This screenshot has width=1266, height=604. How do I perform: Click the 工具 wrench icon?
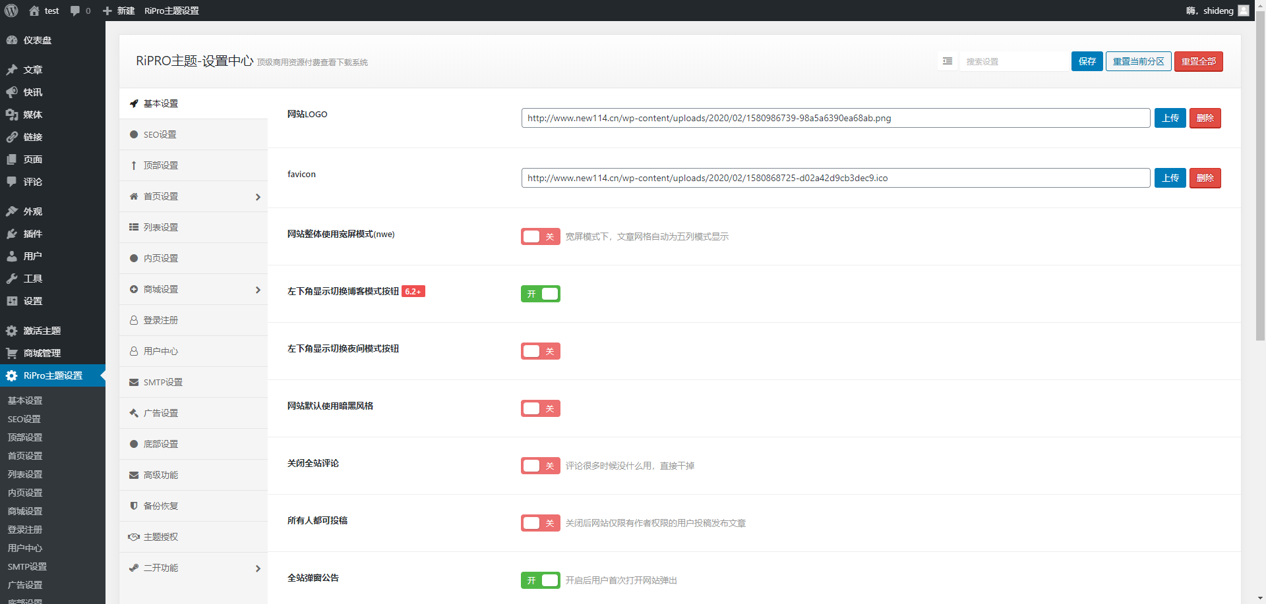pos(12,279)
